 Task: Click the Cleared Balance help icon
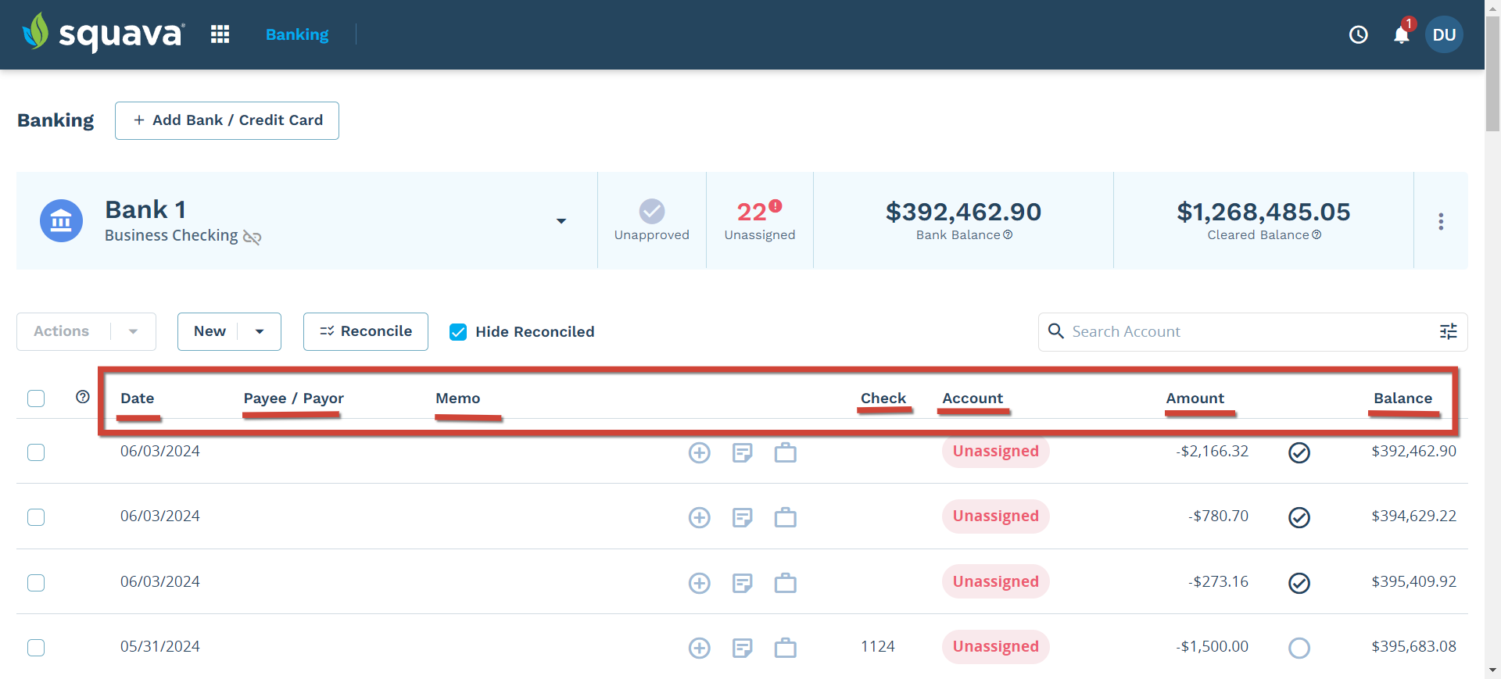[1317, 234]
